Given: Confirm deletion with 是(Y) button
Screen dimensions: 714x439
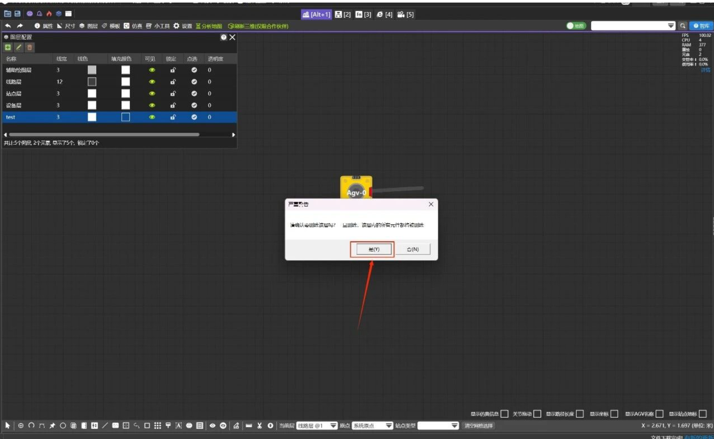Looking at the screenshot, I should coord(374,249).
